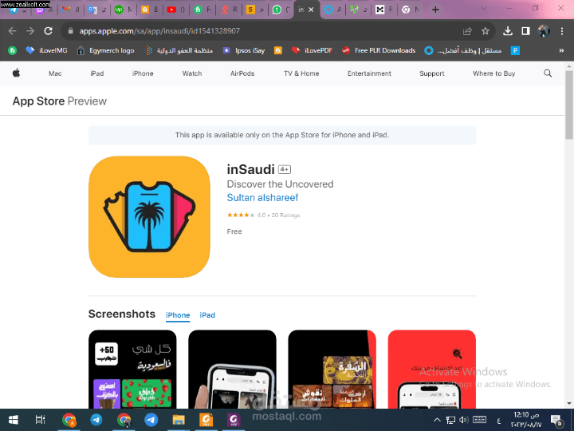
Task: Open the iLoveIMG bookmark
Action: click(46, 50)
